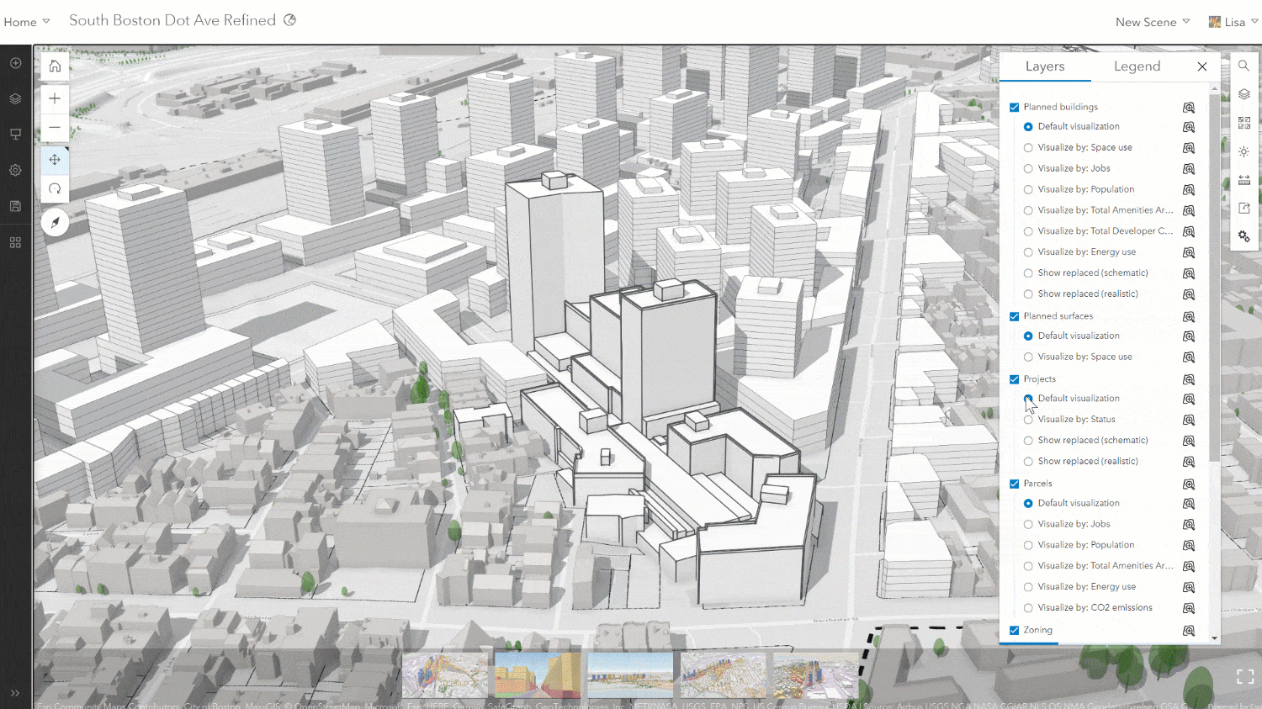Screen dimensions: 1262x709
Task: Select the pan navigation tool
Action: pyautogui.click(x=55, y=160)
